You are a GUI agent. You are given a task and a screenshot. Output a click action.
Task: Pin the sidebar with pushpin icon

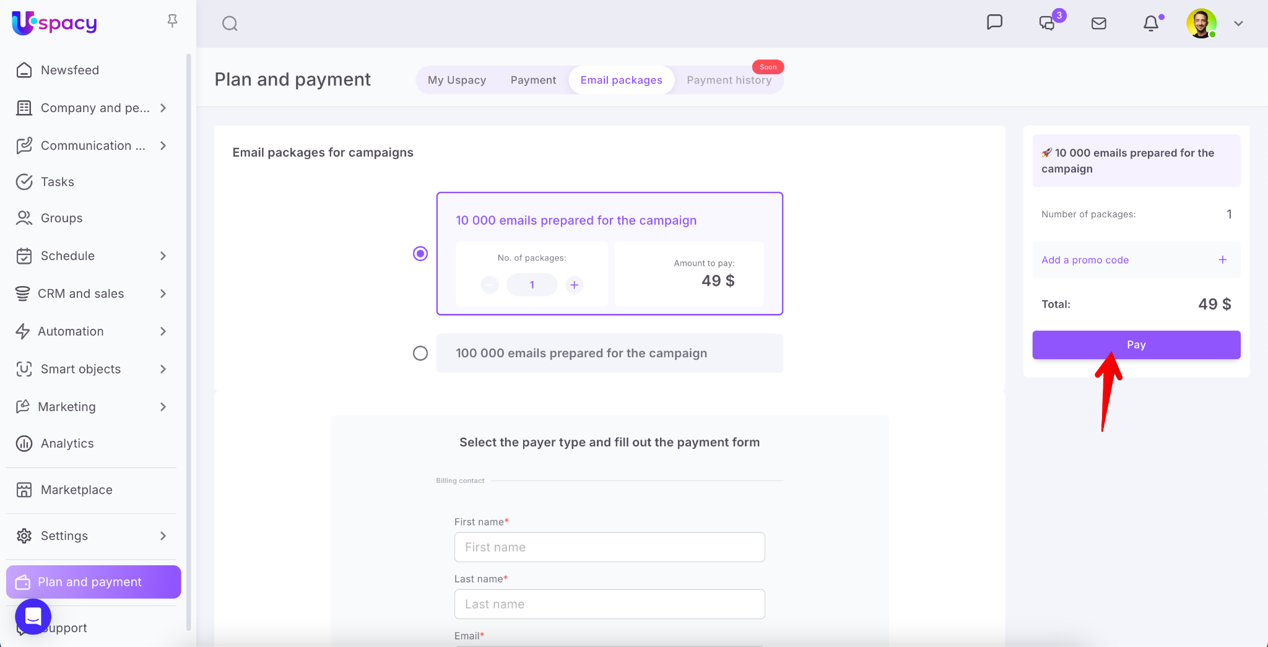[172, 21]
